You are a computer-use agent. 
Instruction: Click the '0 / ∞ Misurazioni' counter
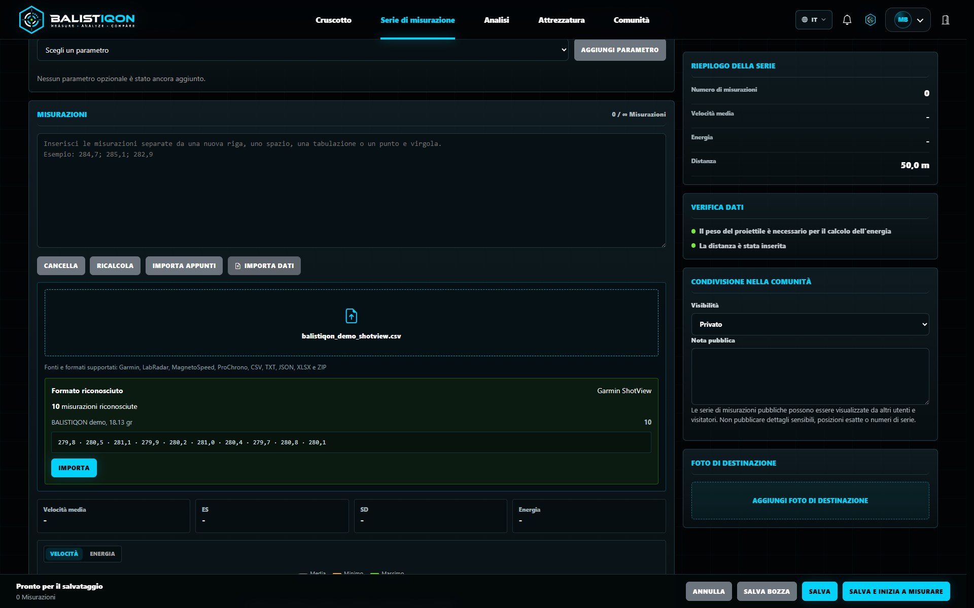(x=639, y=115)
